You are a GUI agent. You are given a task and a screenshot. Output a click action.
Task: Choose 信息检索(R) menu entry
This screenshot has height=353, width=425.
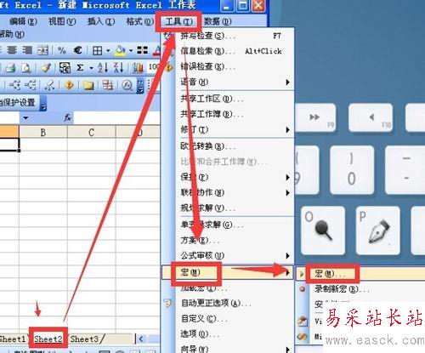pos(228,51)
